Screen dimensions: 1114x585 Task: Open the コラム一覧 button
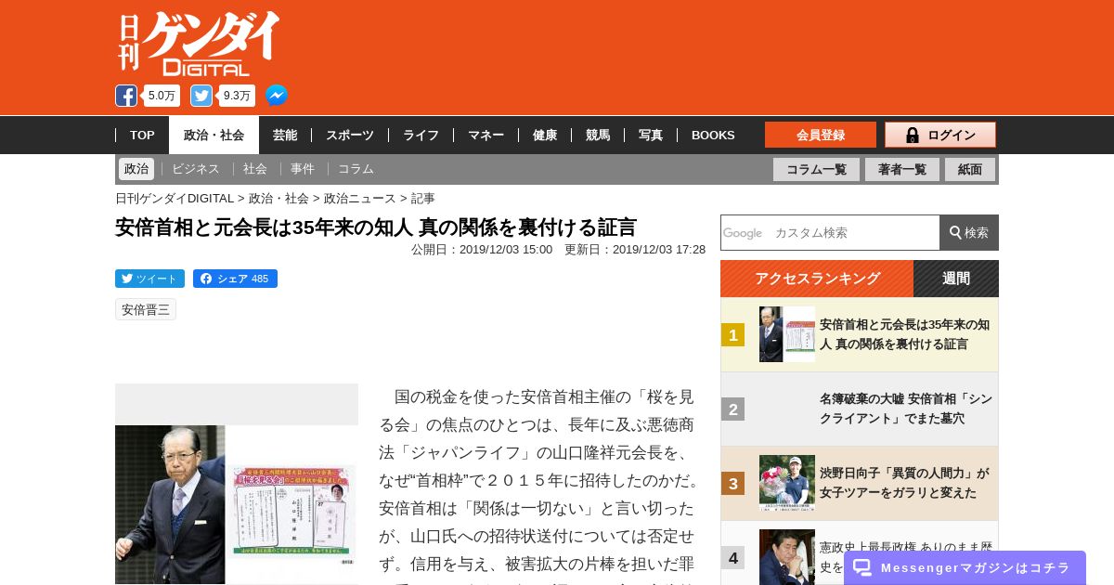816,169
